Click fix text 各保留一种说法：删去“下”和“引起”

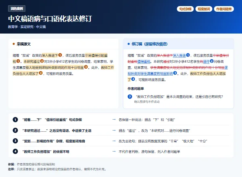coord(147,120)
